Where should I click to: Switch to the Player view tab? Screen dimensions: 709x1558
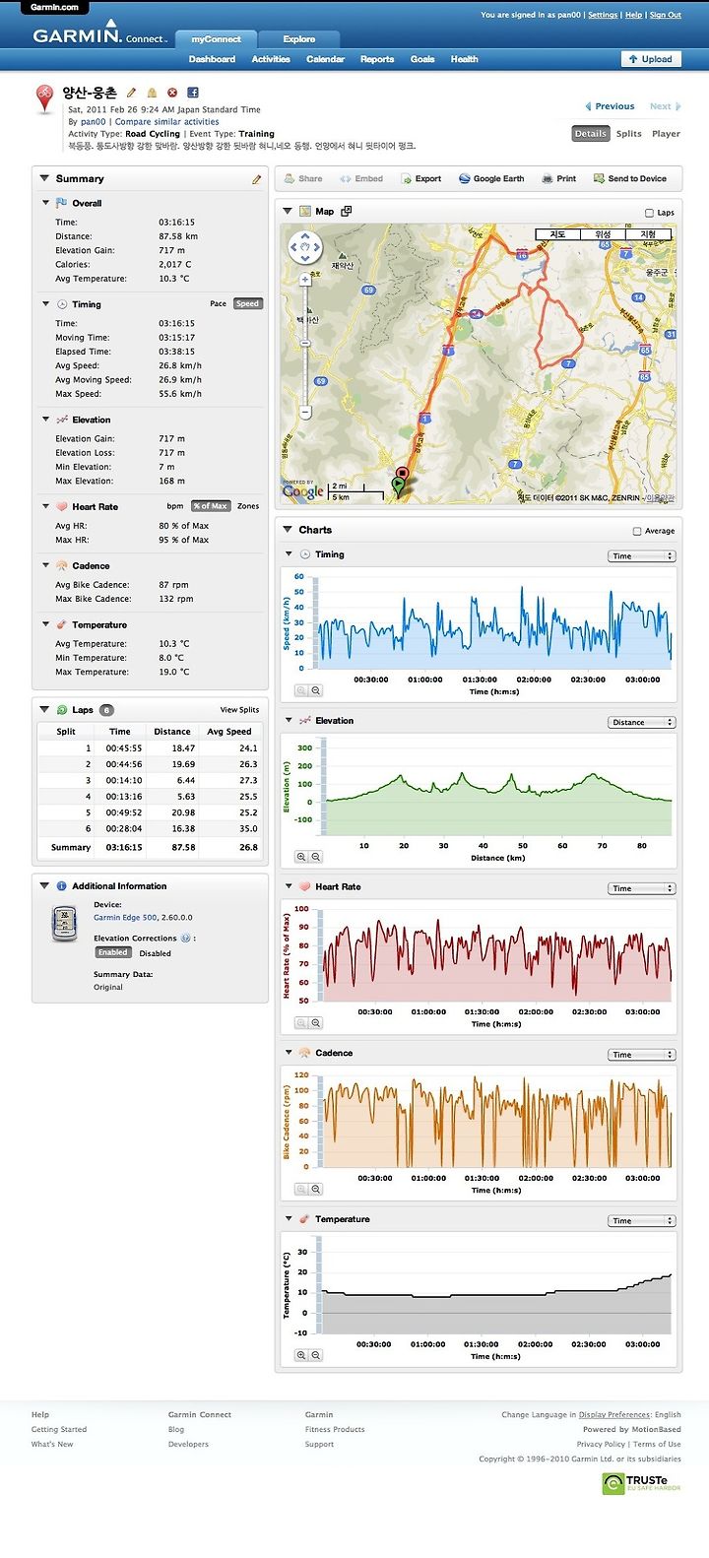pos(666,134)
